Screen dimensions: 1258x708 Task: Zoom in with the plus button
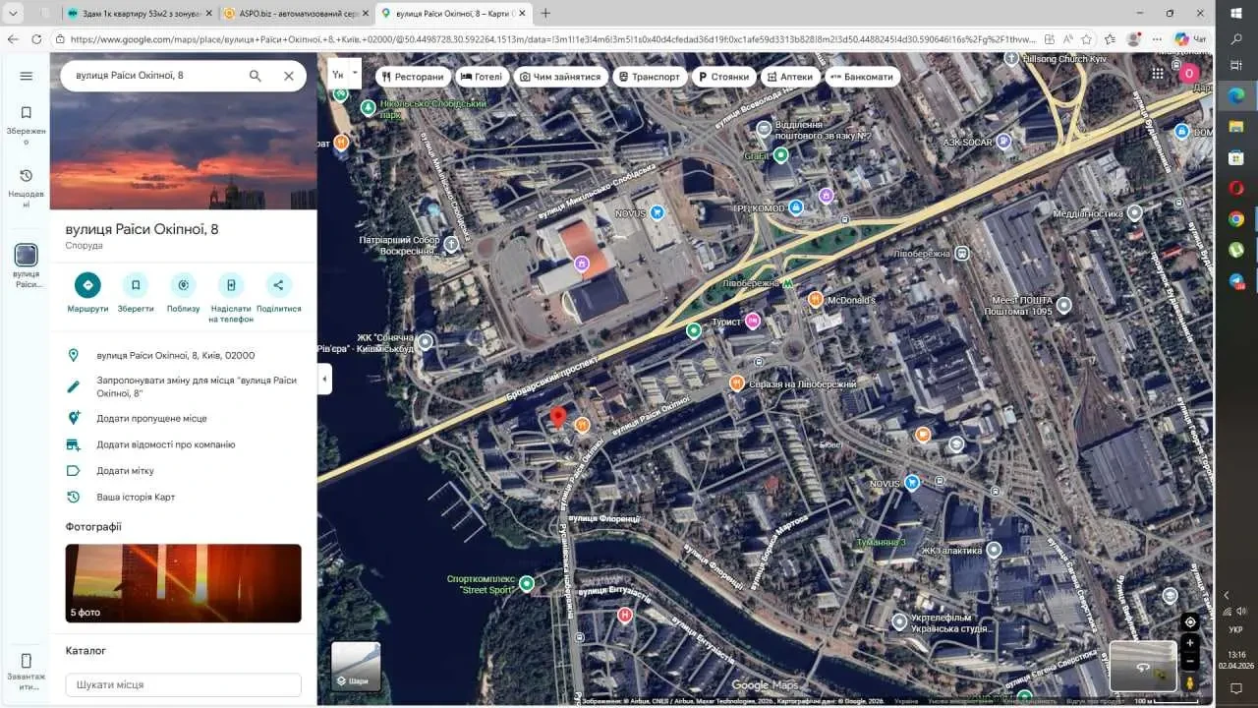pos(1190,643)
